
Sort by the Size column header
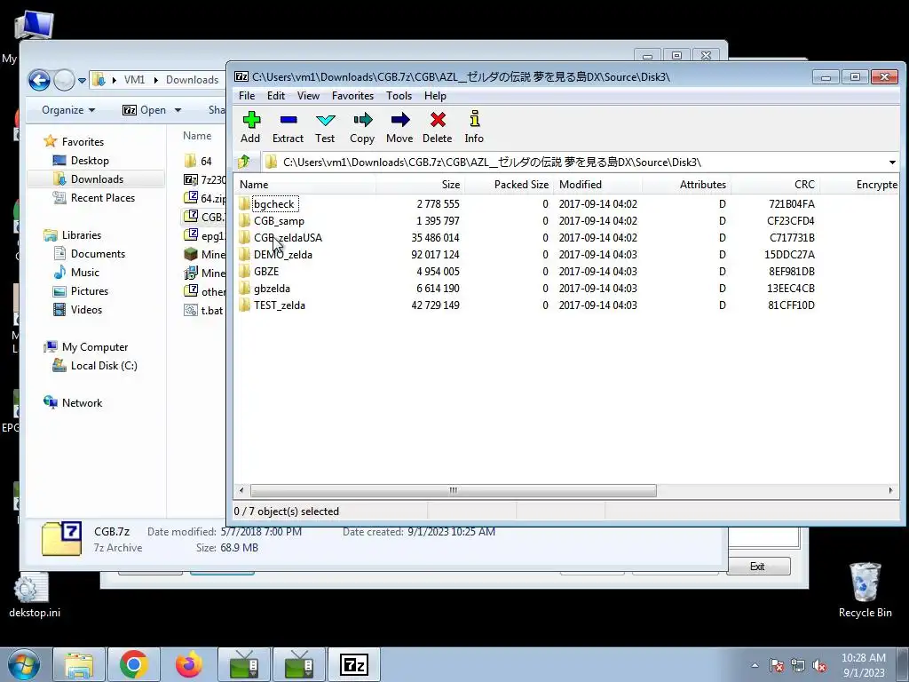(x=420, y=185)
